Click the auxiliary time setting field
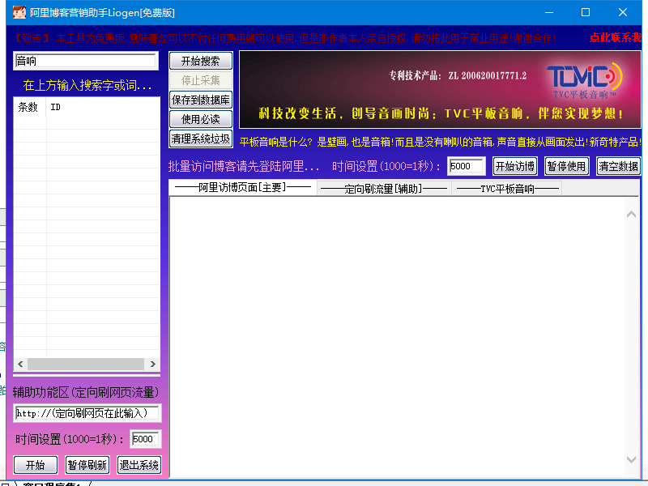Screen dimensions: 648x486 point(145,439)
